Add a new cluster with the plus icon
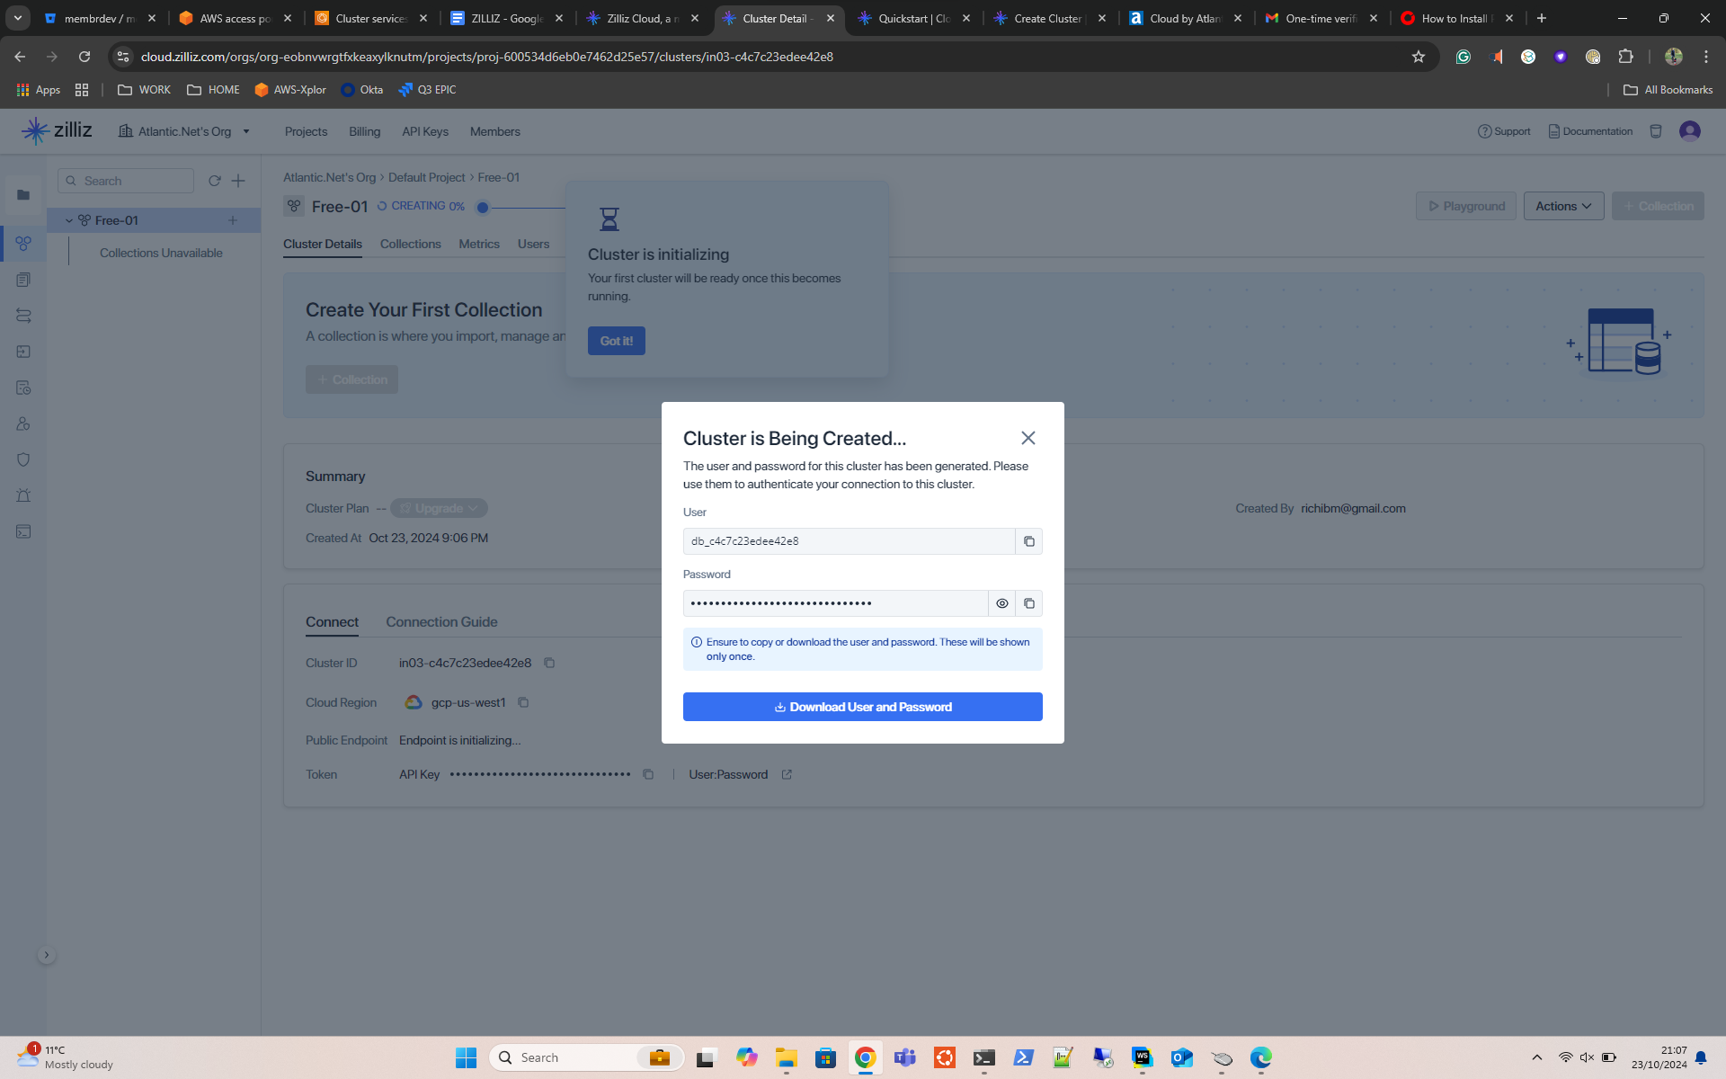Image resolution: width=1726 pixels, height=1079 pixels. 238,181
